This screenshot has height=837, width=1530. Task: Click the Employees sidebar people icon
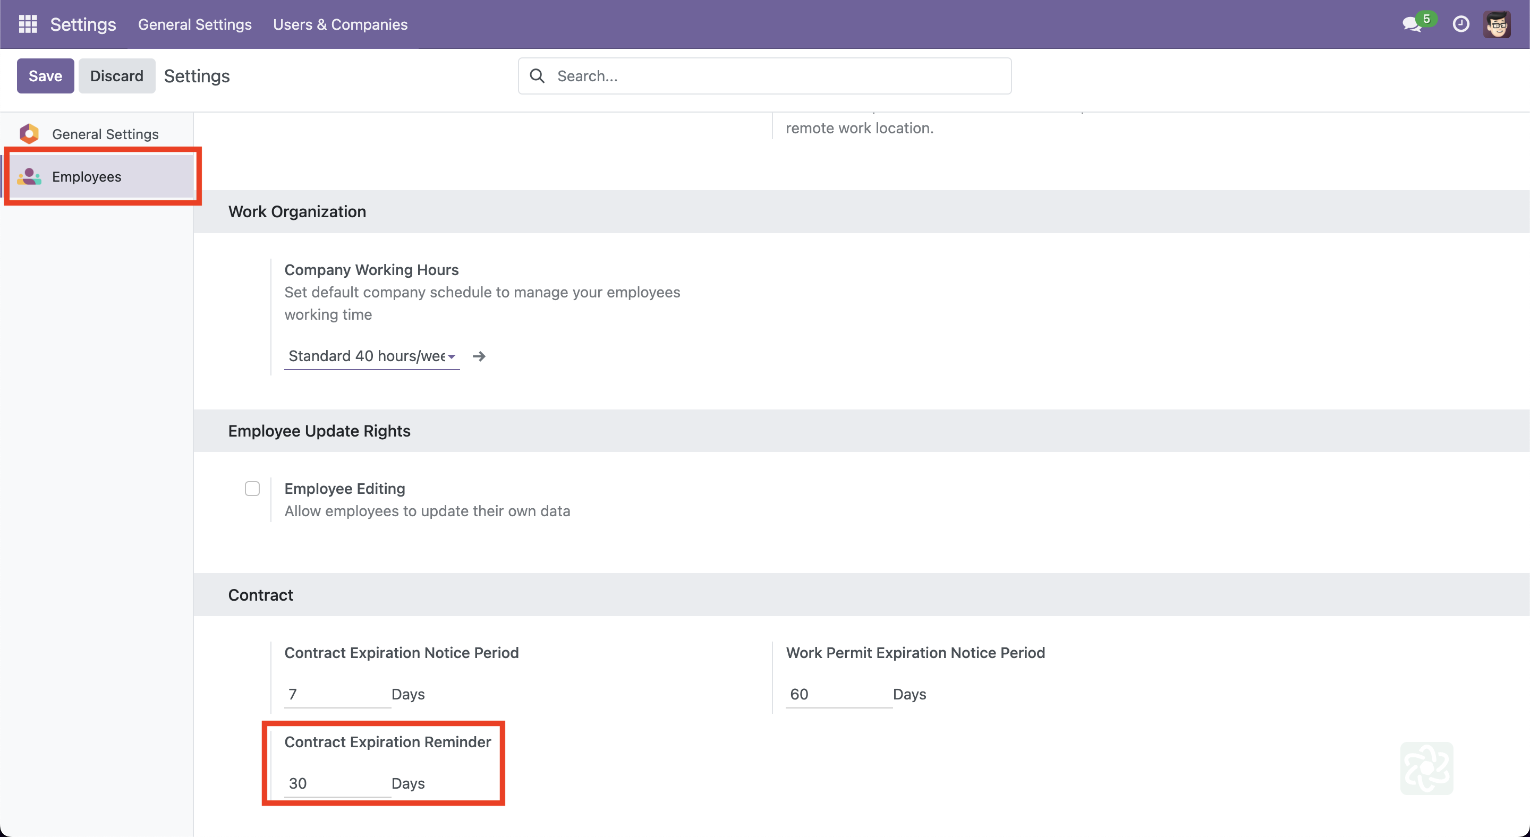29,176
